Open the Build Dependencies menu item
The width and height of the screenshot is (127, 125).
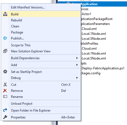pyautogui.click(x=41, y=58)
